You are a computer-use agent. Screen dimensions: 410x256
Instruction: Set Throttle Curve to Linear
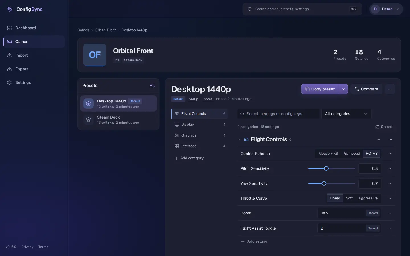[x=335, y=198]
